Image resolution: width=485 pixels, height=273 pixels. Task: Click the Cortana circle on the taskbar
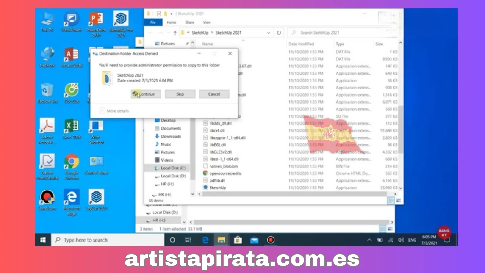pyautogui.click(x=172, y=240)
